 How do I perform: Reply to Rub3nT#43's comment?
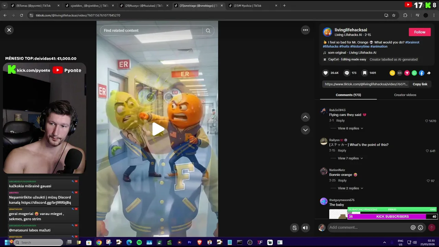pyautogui.click(x=340, y=120)
